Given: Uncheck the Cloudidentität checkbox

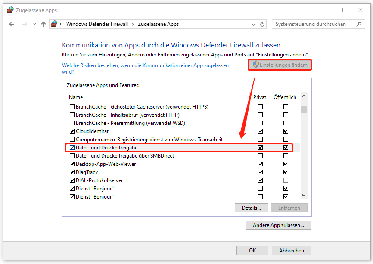Looking at the screenshot, I should tap(72, 131).
